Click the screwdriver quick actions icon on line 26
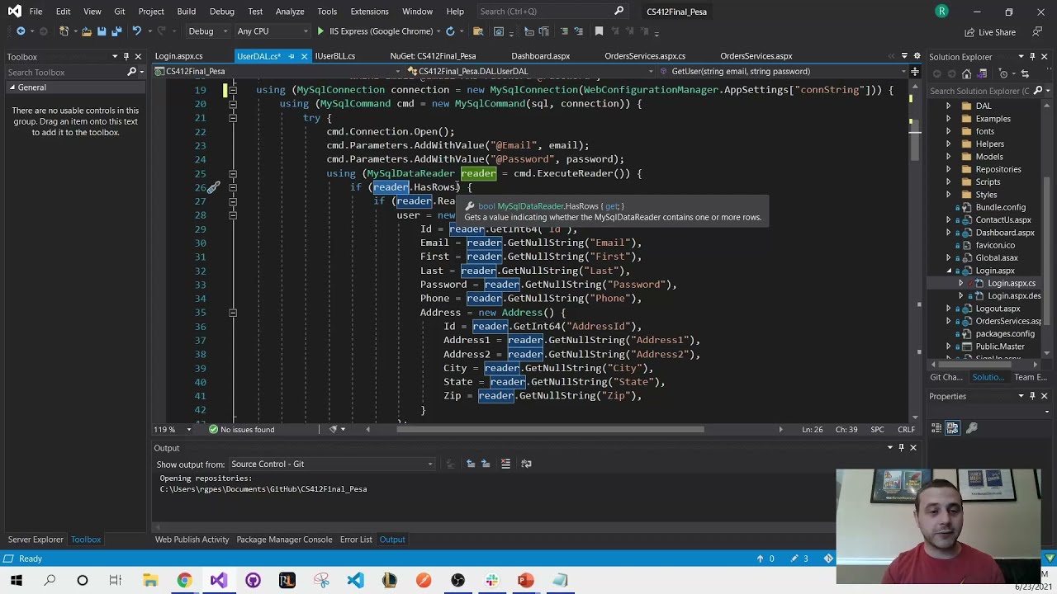This screenshot has height=594, width=1057. (213, 187)
